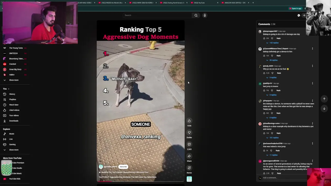Switch to YAPAY ZEKA'DA browser tab
331x186 pixels.
click(143, 3)
